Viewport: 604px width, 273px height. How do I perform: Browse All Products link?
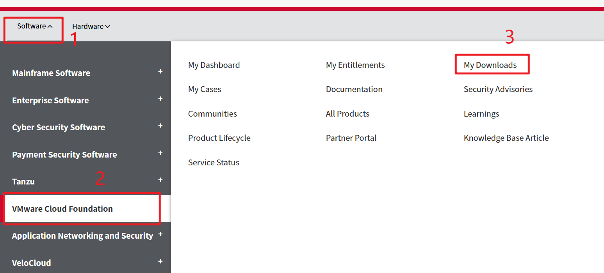[x=347, y=114]
